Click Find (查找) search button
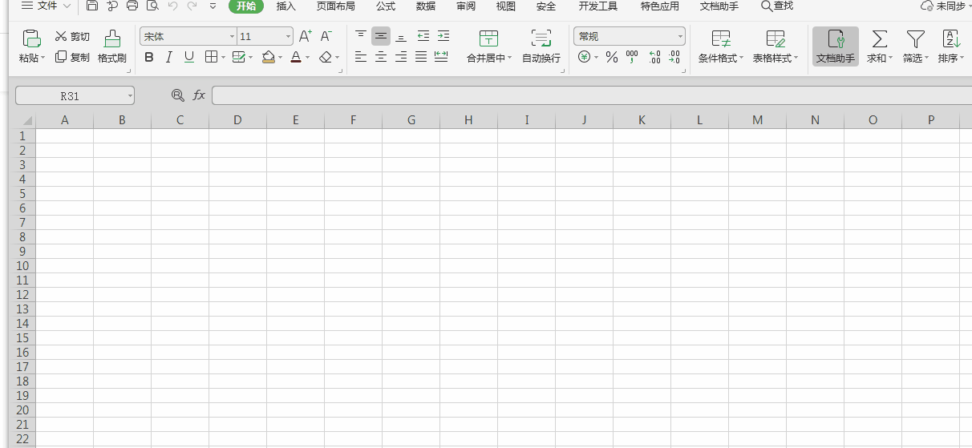Viewport: 972px width, 448px height. 777,6
